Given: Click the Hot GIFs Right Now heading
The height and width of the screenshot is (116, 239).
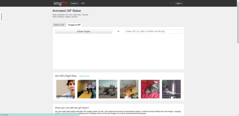Looking at the screenshot, I should 66,76.
